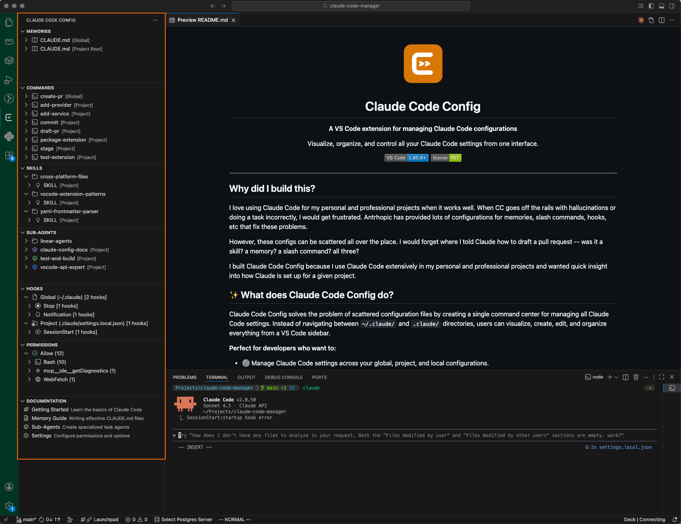
Task: Maximize the terminal panel size
Action: pos(661,377)
